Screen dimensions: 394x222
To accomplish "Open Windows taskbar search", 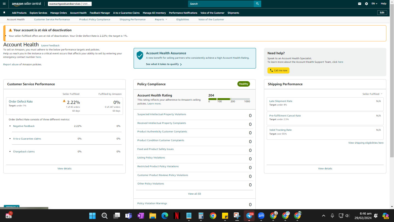I will tap(104, 216).
